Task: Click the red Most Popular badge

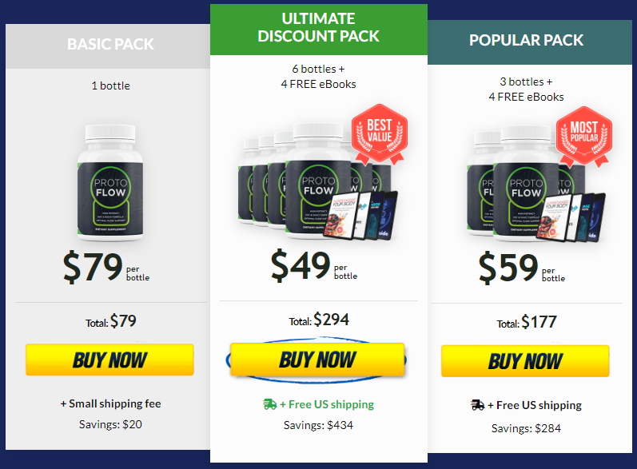Action: click(x=584, y=137)
